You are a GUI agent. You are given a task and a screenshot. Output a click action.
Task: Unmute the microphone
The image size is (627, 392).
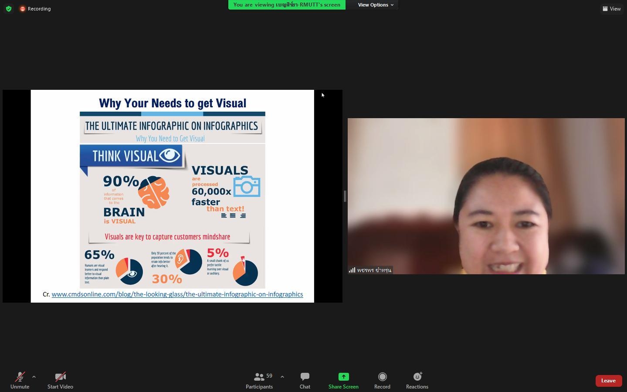(x=20, y=380)
